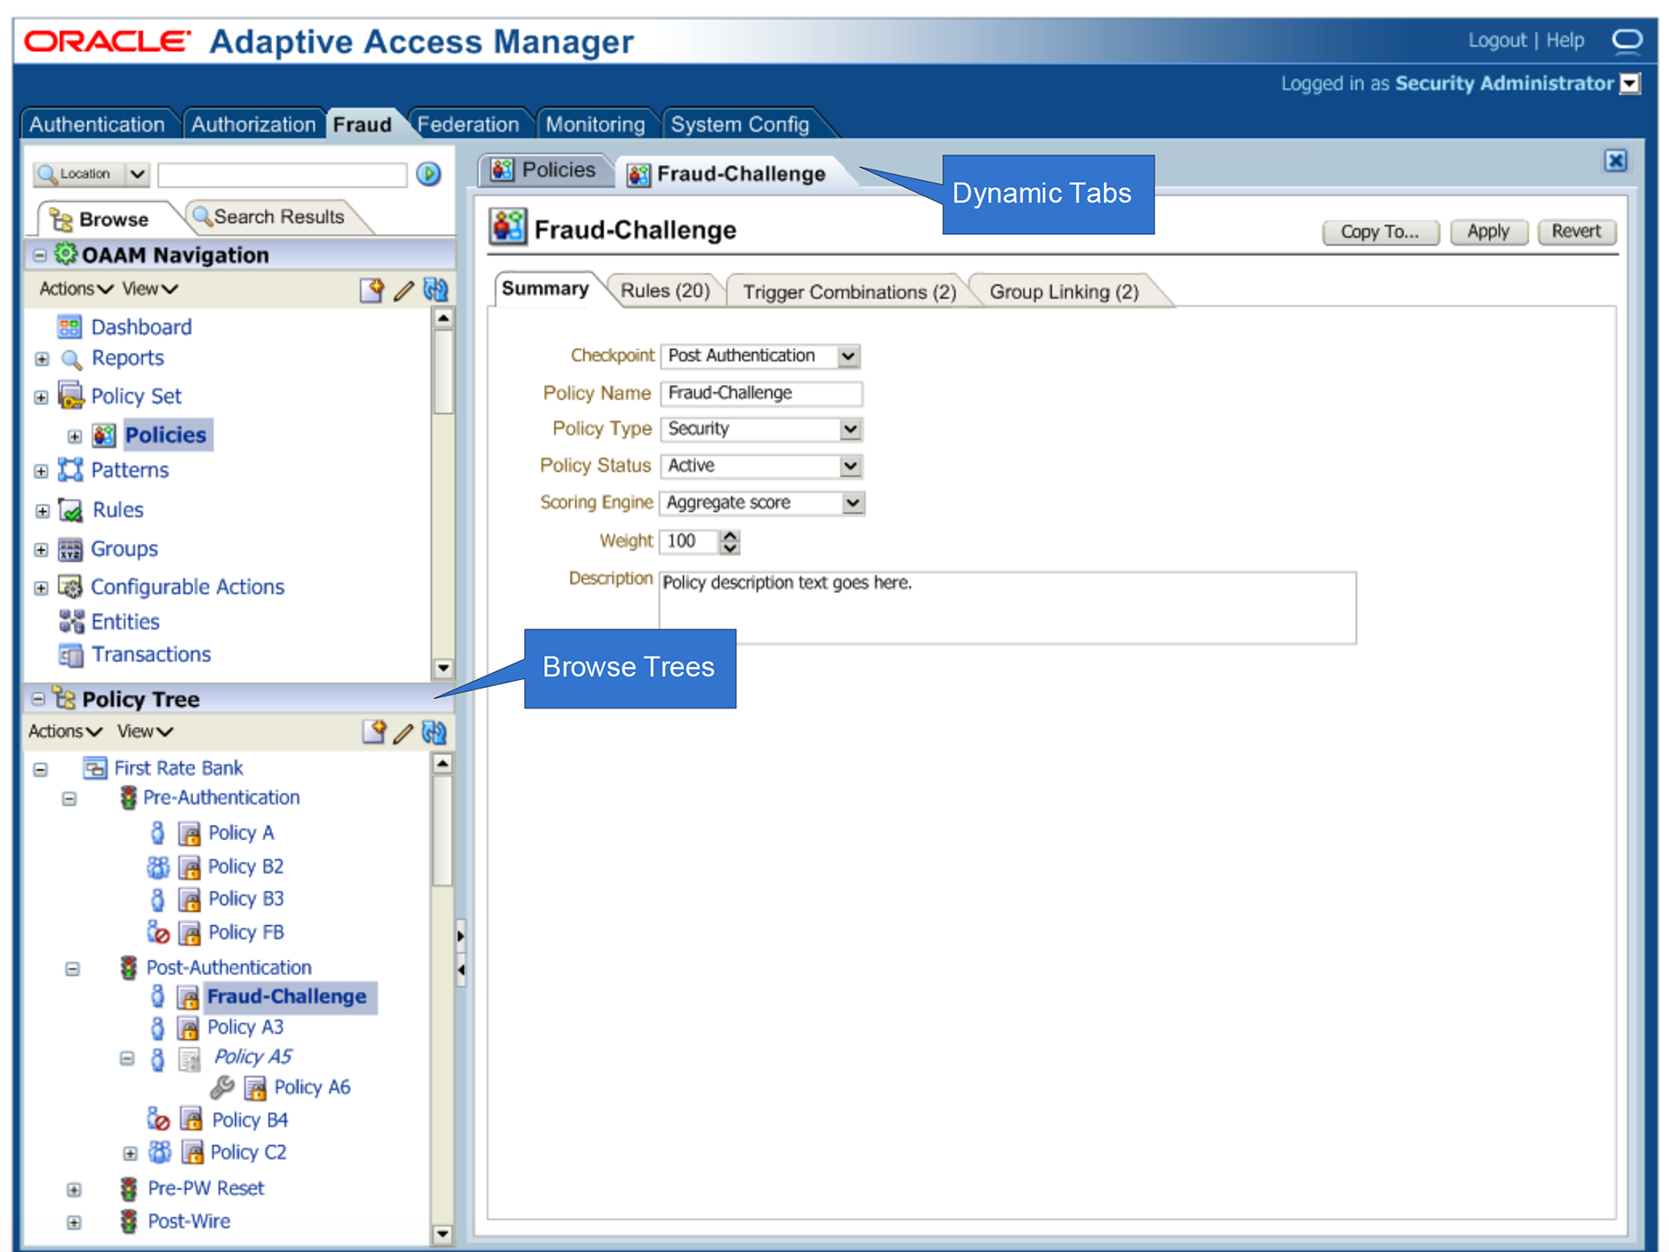The image size is (1669, 1252).
Task: Switch to the Authentication main tab
Action: [96, 124]
